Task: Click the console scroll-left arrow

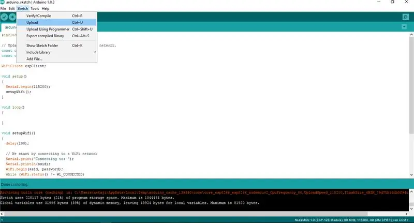Action: click(x=2, y=214)
